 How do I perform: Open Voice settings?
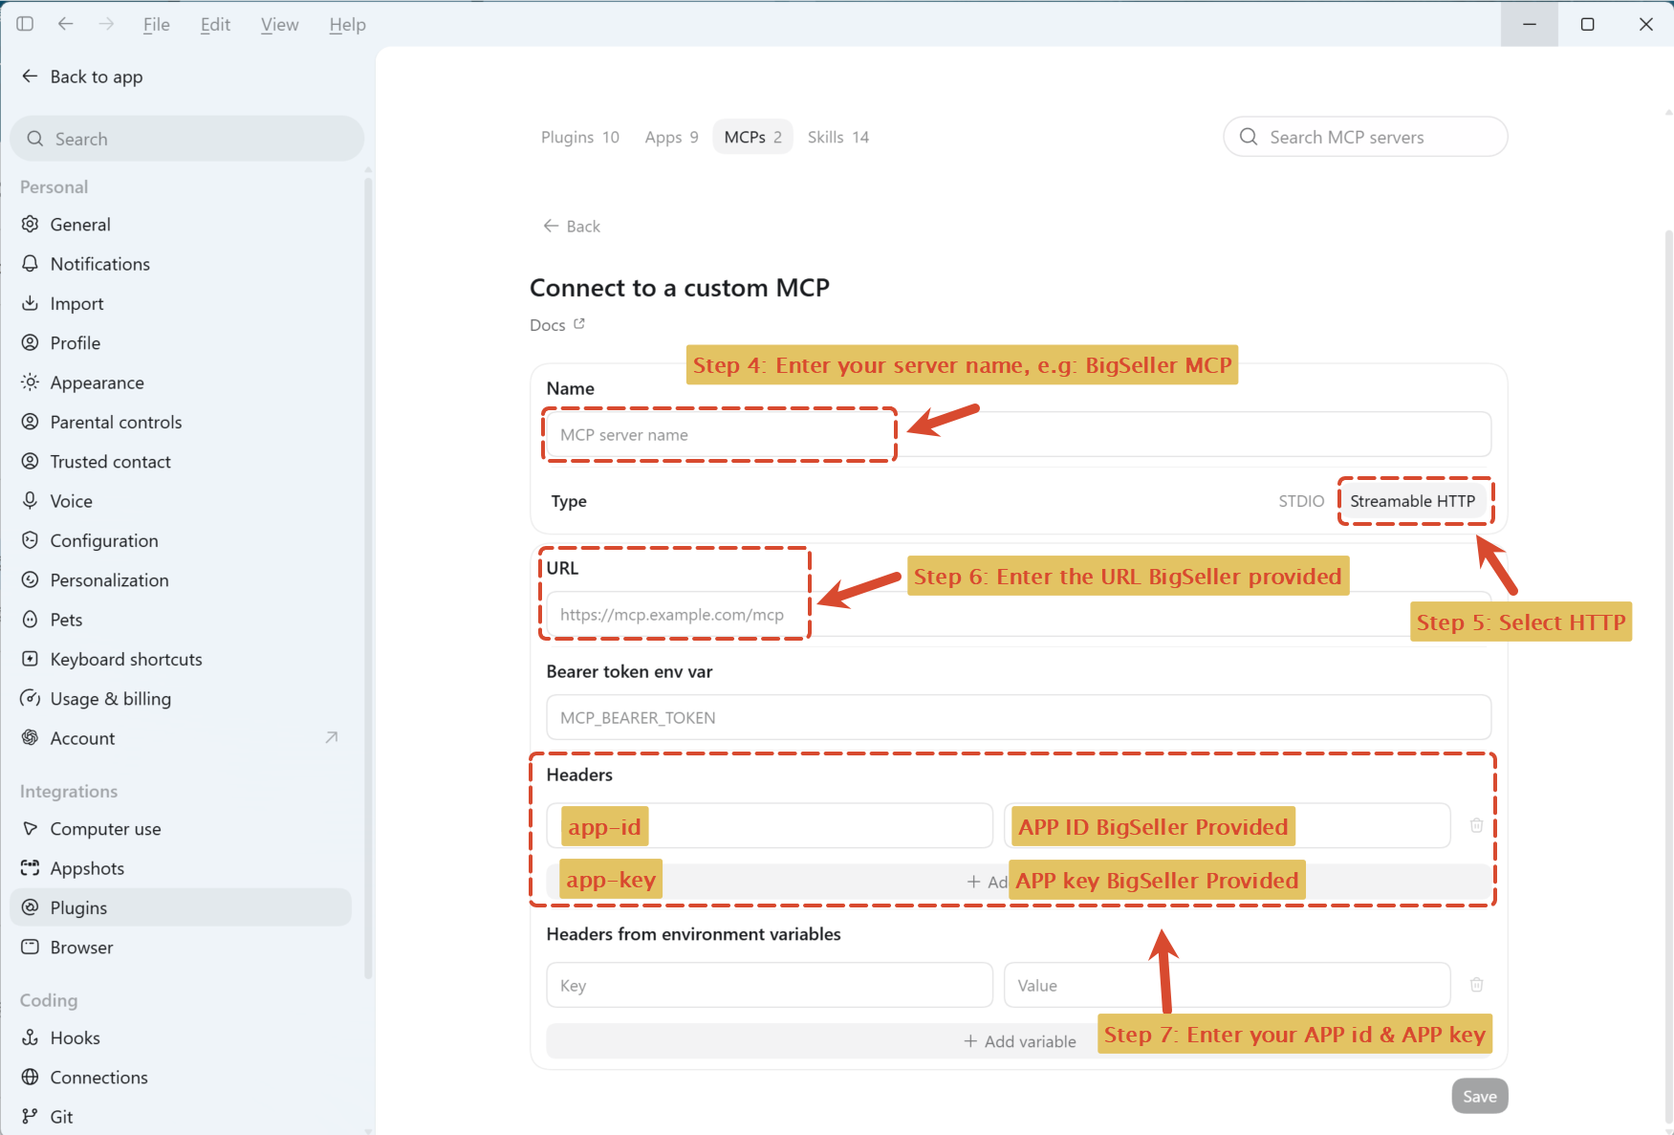coord(181,501)
